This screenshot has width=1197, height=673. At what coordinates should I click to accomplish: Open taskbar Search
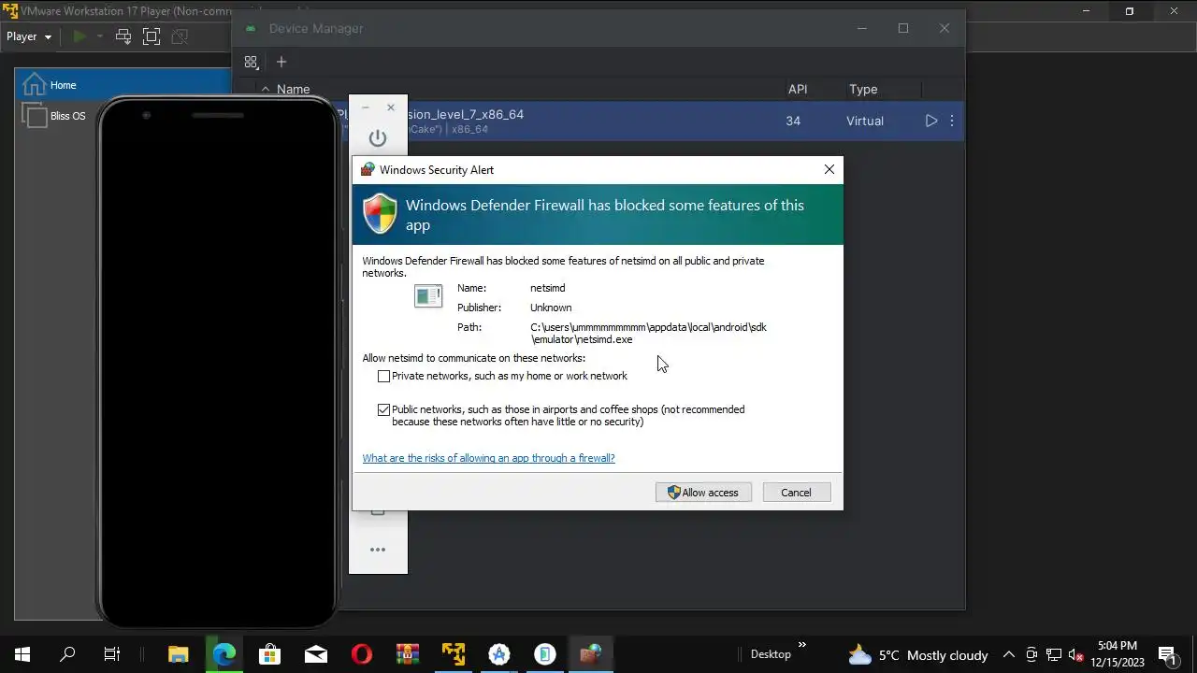point(67,654)
